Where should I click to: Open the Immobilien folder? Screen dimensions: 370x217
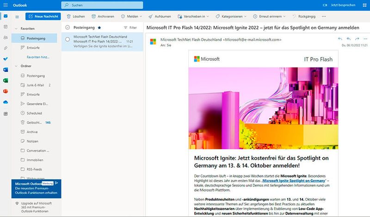34,160
